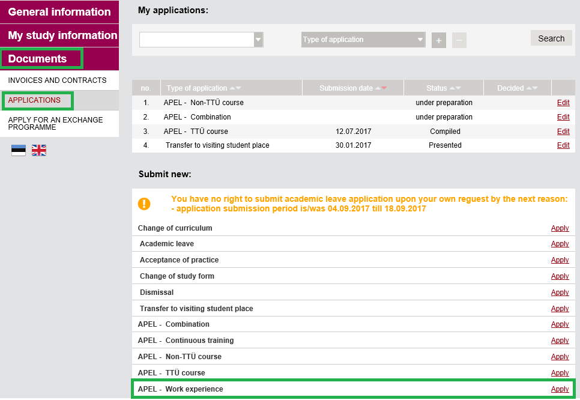Sort by Decided column arrows
Screen dimensions: 580x400
click(x=532, y=88)
